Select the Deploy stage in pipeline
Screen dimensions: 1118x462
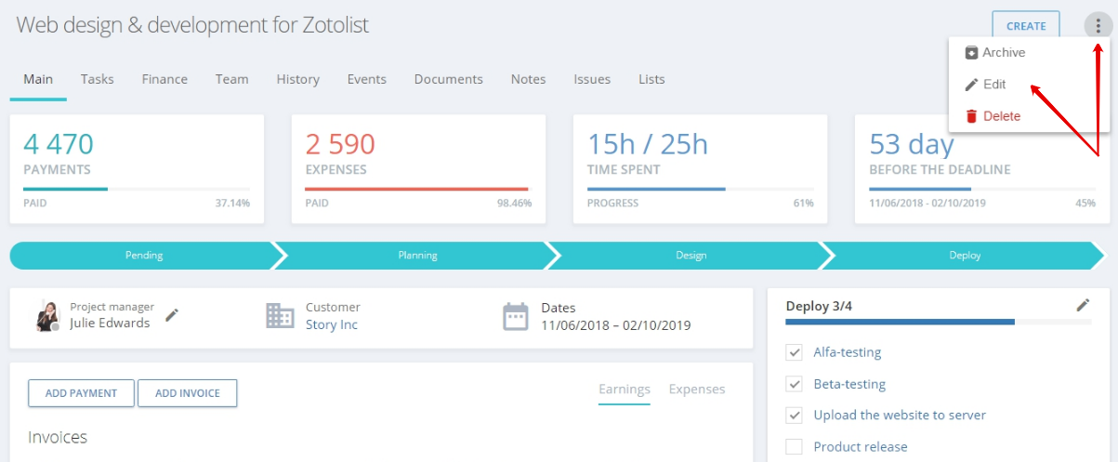click(965, 255)
